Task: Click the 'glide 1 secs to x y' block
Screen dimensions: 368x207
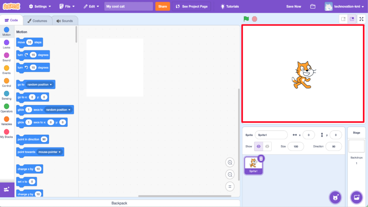Action: [x=42, y=123]
